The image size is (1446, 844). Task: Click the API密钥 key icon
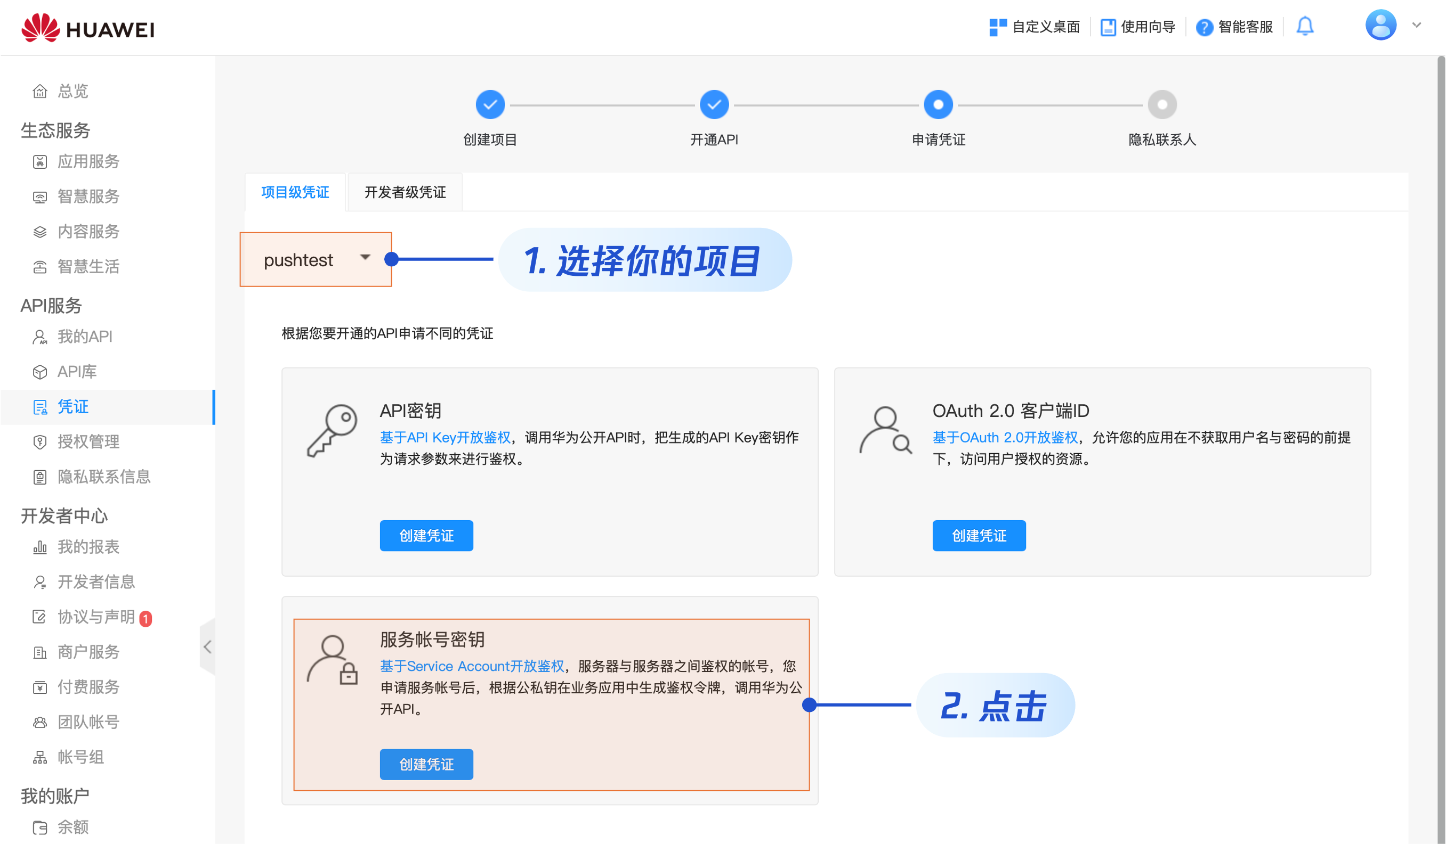332,431
